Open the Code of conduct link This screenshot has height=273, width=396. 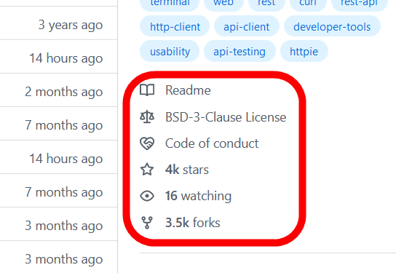[x=212, y=143]
